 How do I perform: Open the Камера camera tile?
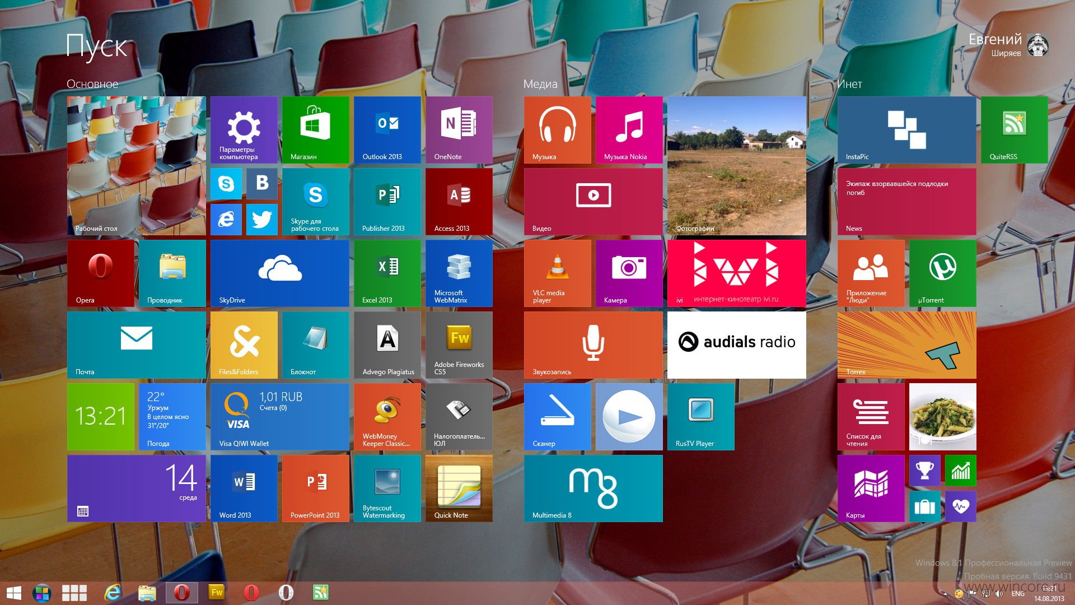point(629,273)
